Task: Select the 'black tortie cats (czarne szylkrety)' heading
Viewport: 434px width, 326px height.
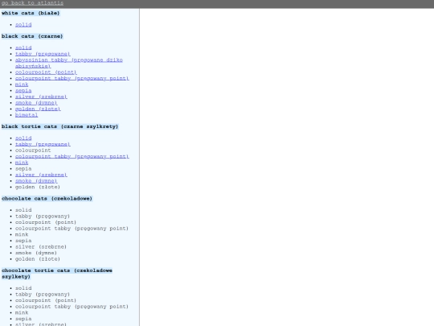Action: pyautogui.click(x=59, y=126)
